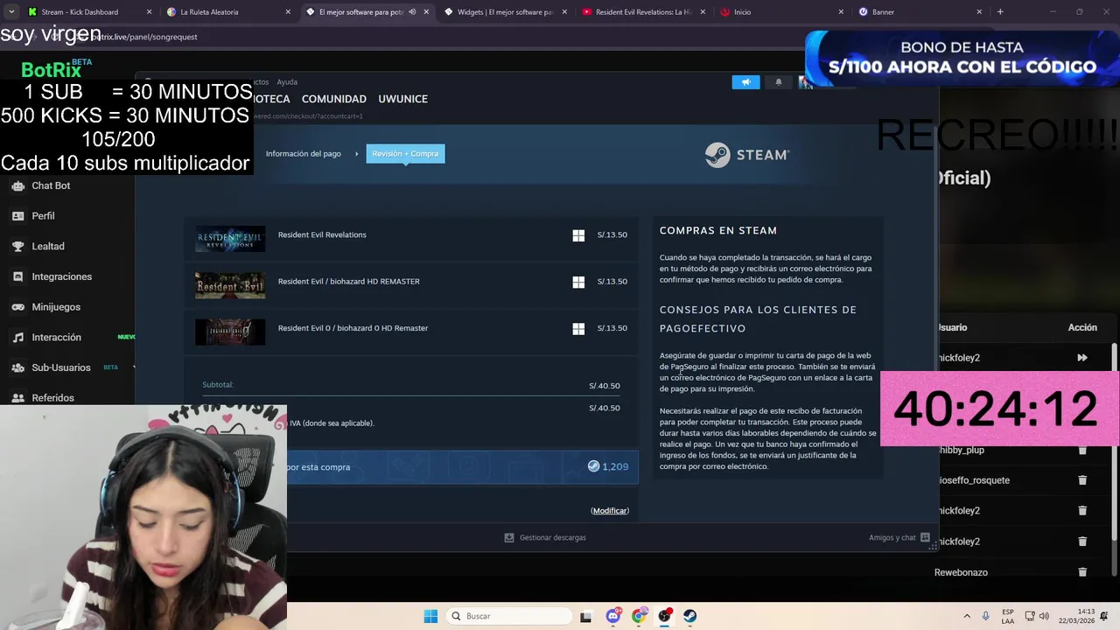Click Windows icon for biohazard HD REMASTER row
The width and height of the screenshot is (1120, 630).
pyautogui.click(x=578, y=282)
